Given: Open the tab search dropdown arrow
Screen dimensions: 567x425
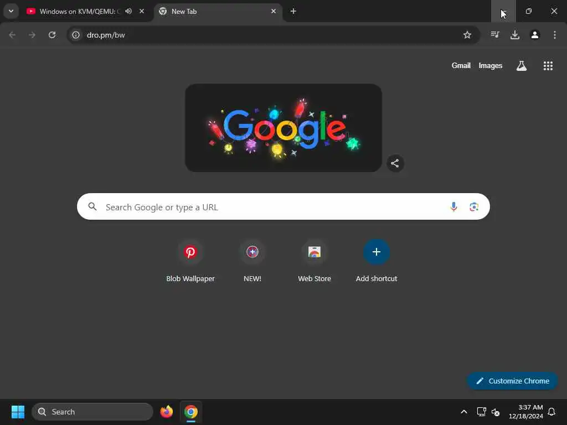Looking at the screenshot, I should [x=11, y=11].
